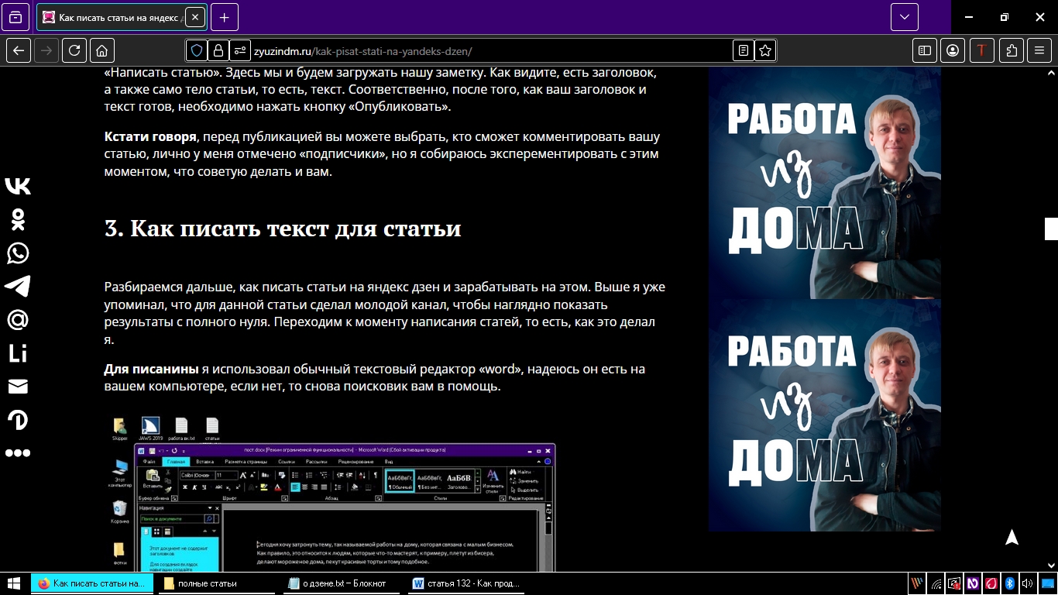Open sync alert tray icon with red badge
This screenshot has width=1058, height=595.
(954, 583)
